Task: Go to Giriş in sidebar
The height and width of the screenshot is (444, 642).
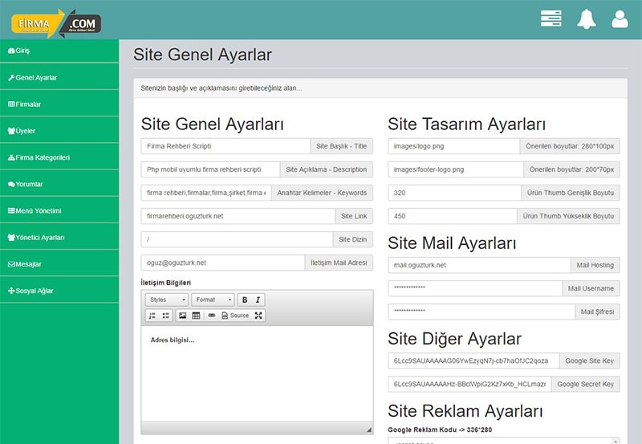Action: (59, 51)
